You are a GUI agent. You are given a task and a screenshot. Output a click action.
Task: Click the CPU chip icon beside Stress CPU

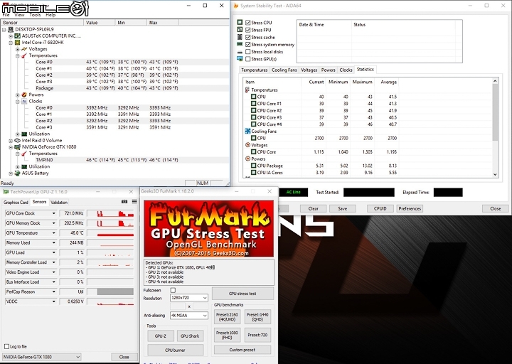(x=240, y=22)
